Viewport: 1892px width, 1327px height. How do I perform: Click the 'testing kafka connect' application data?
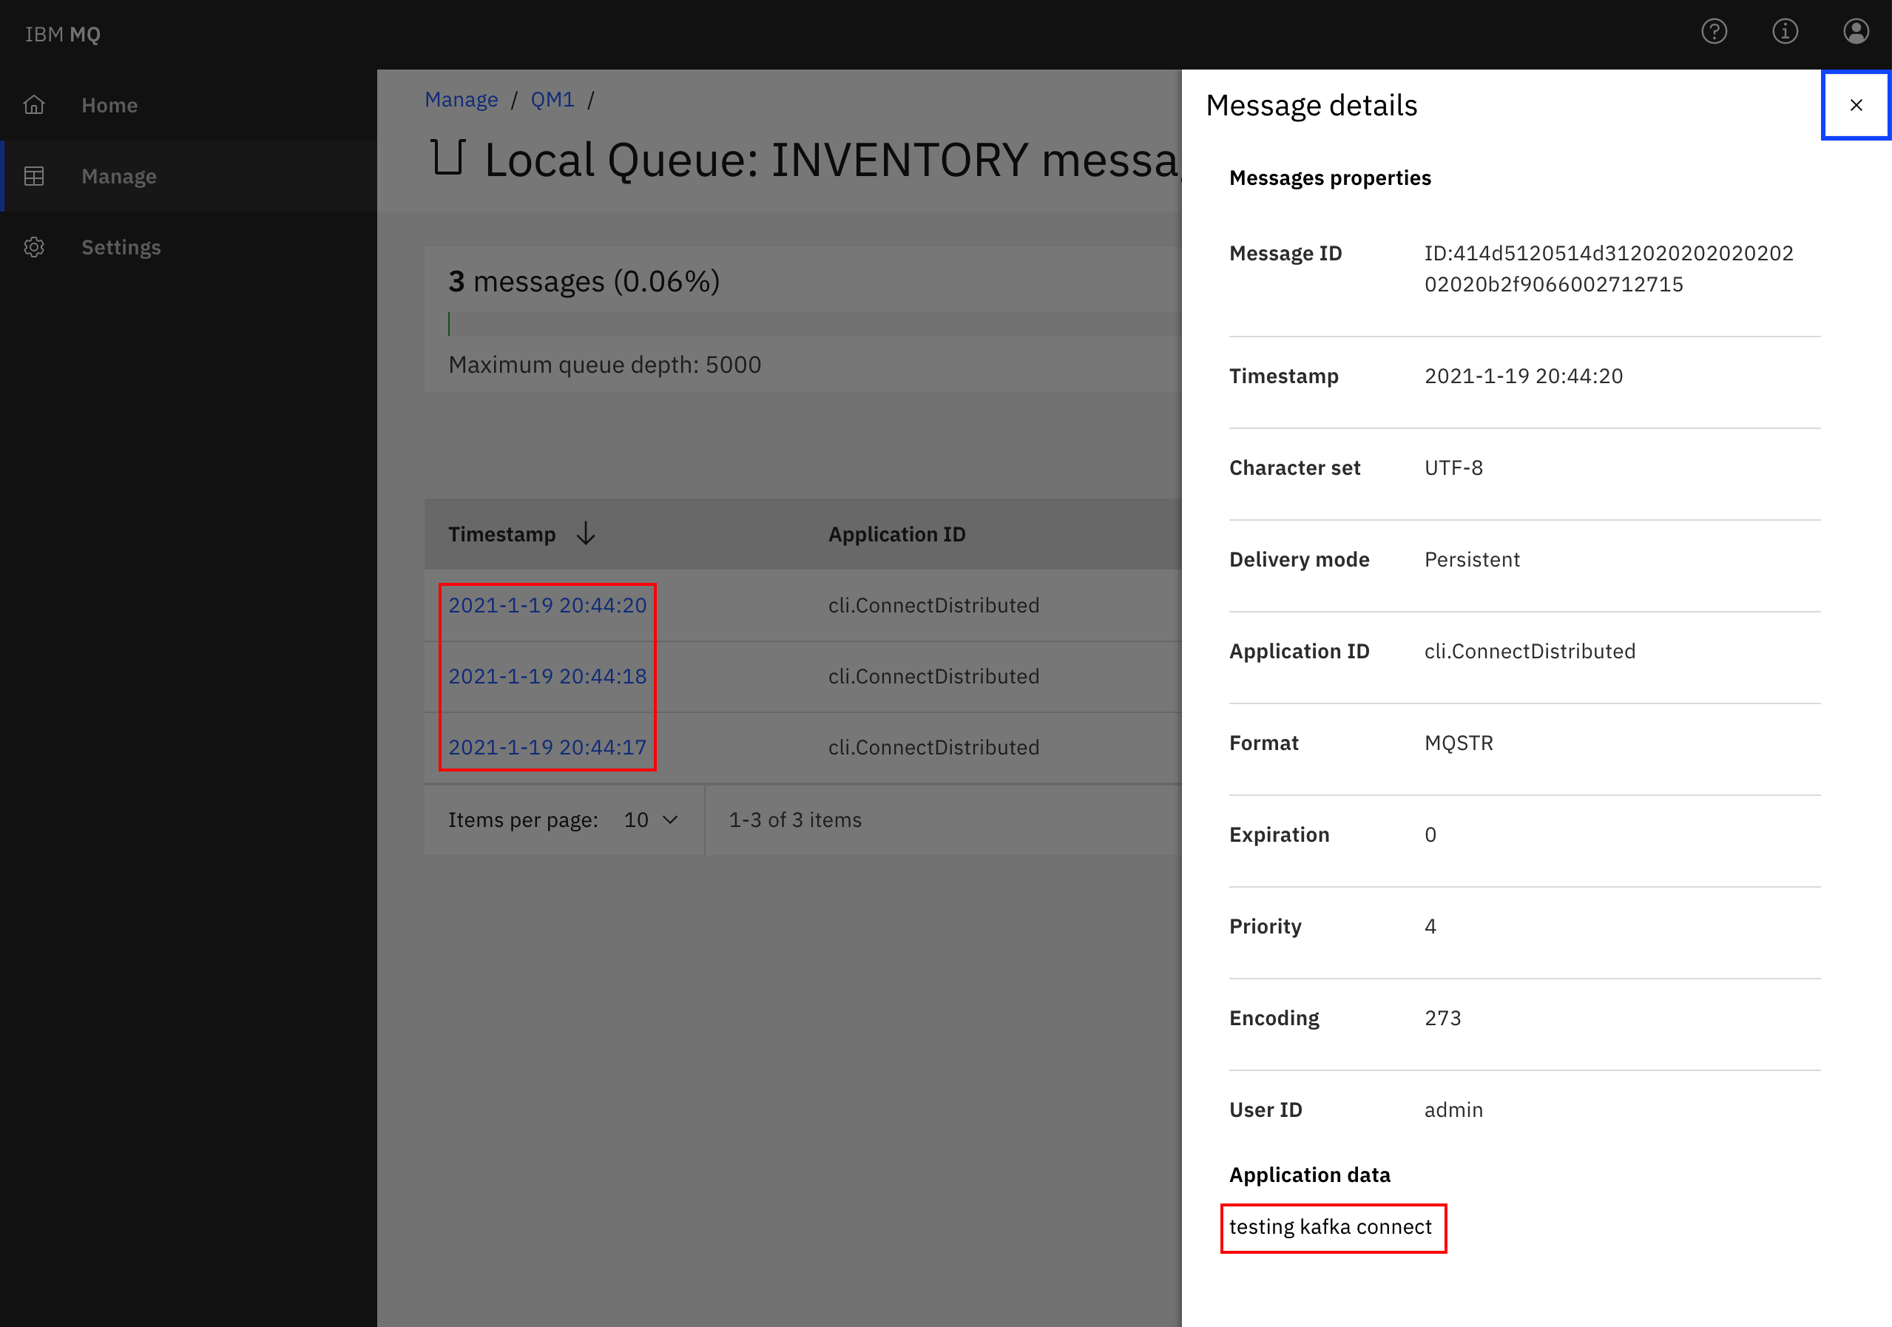[x=1330, y=1226]
